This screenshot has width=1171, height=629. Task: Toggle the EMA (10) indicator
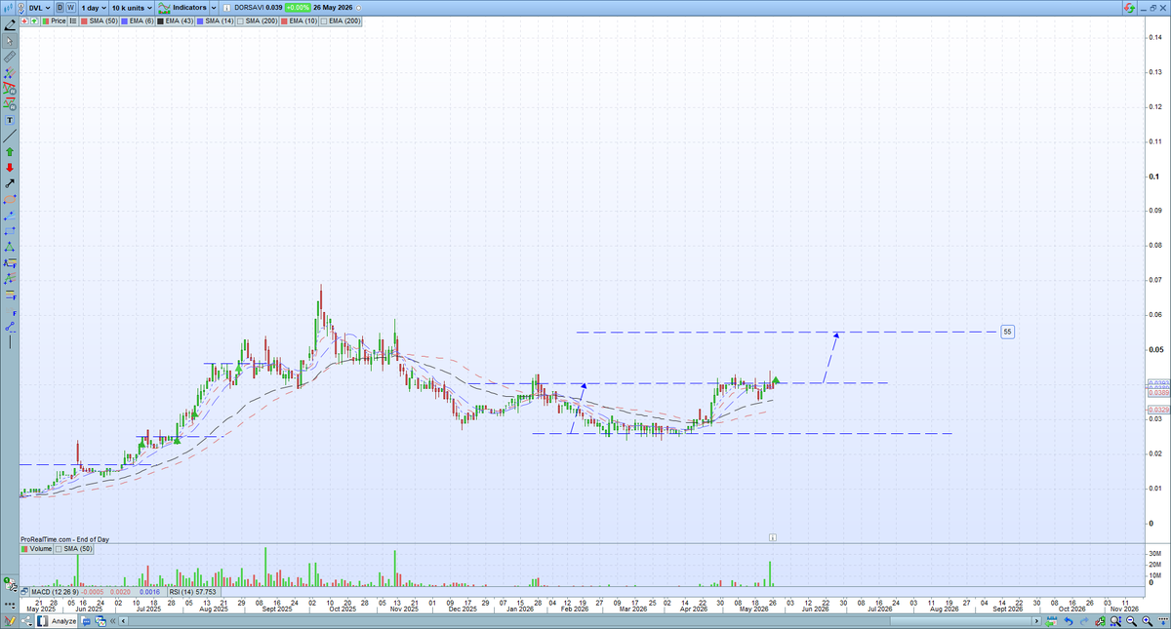(x=299, y=20)
